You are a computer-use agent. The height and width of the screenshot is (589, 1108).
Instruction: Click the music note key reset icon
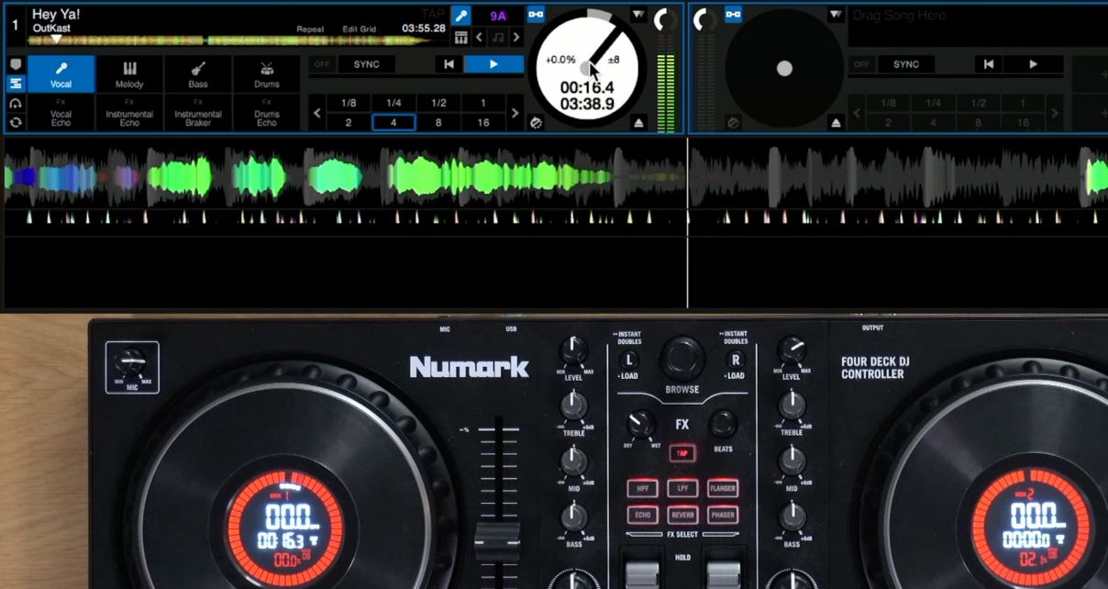pos(497,38)
